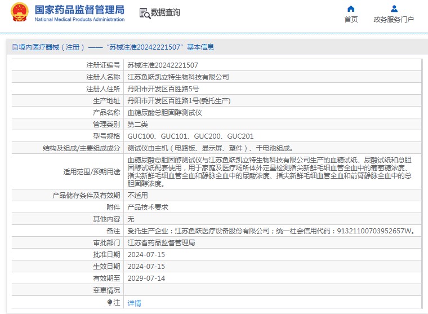Select registration number 苏械注准20242221507 value cell
Image resolution: width=428 pixels, height=314 pixels.
coord(163,65)
